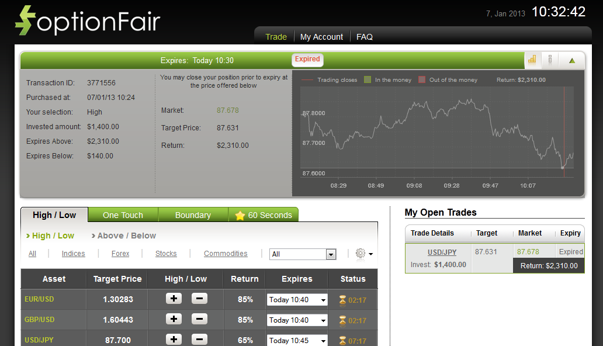Filter assets by Forex link
This screenshot has height=346, width=603.
120,254
